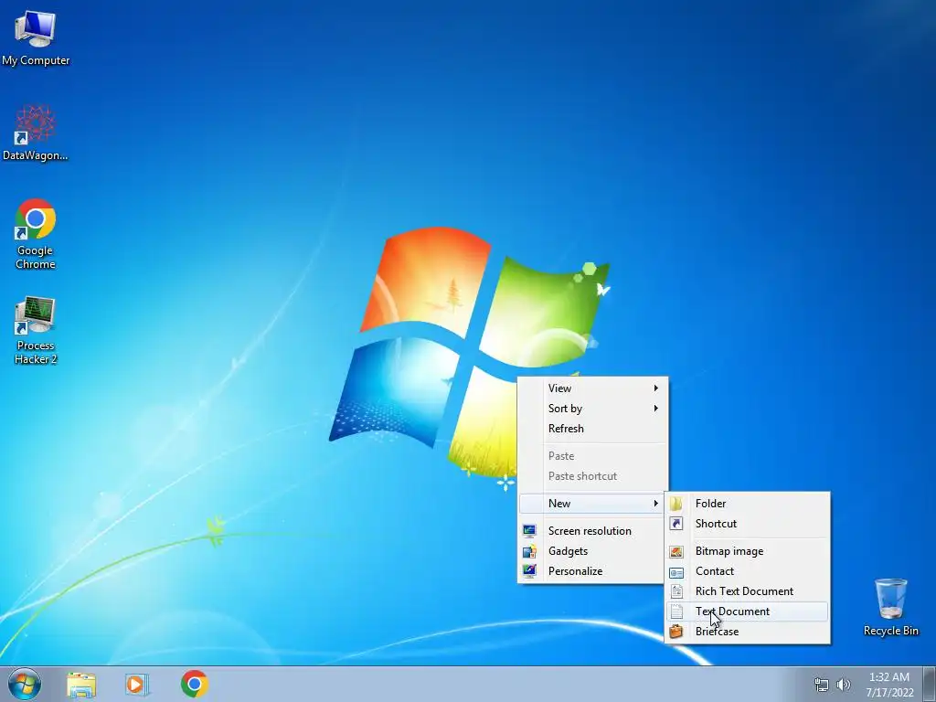Choose Refresh from the context menu
The width and height of the screenshot is (936, 702).
[x=593, y=429]
